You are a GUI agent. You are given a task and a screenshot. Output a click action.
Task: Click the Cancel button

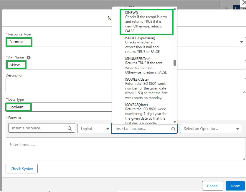pyautogui.click(x=213, y=186)
